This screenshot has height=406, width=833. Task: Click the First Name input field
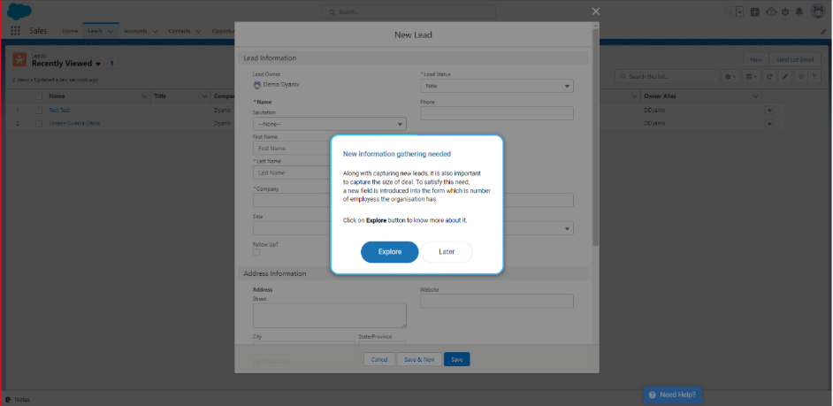point(292,149)
